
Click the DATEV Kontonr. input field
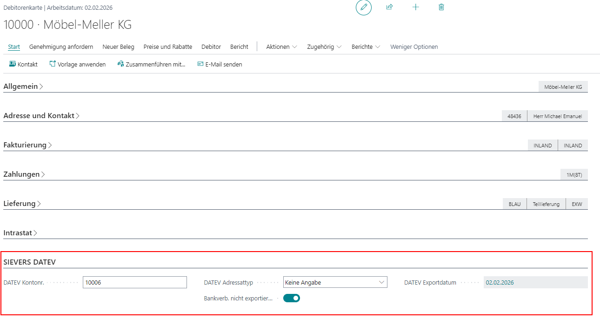coord(134,282)
